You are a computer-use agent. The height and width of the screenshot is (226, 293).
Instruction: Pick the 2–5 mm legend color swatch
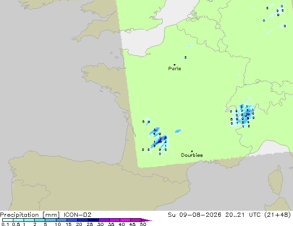coord(40,220)
